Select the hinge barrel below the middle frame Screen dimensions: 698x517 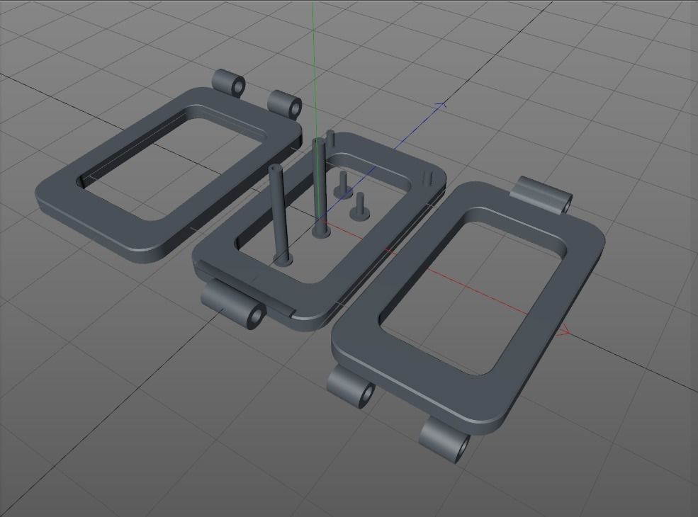(x=233, y=303)
